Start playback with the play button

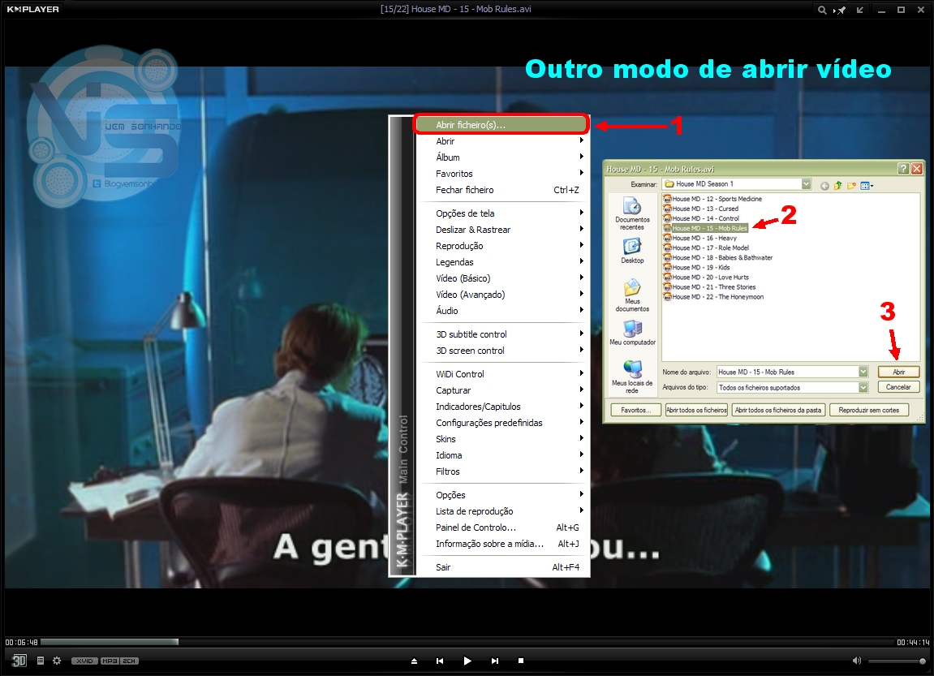click(x=467, y=661)
